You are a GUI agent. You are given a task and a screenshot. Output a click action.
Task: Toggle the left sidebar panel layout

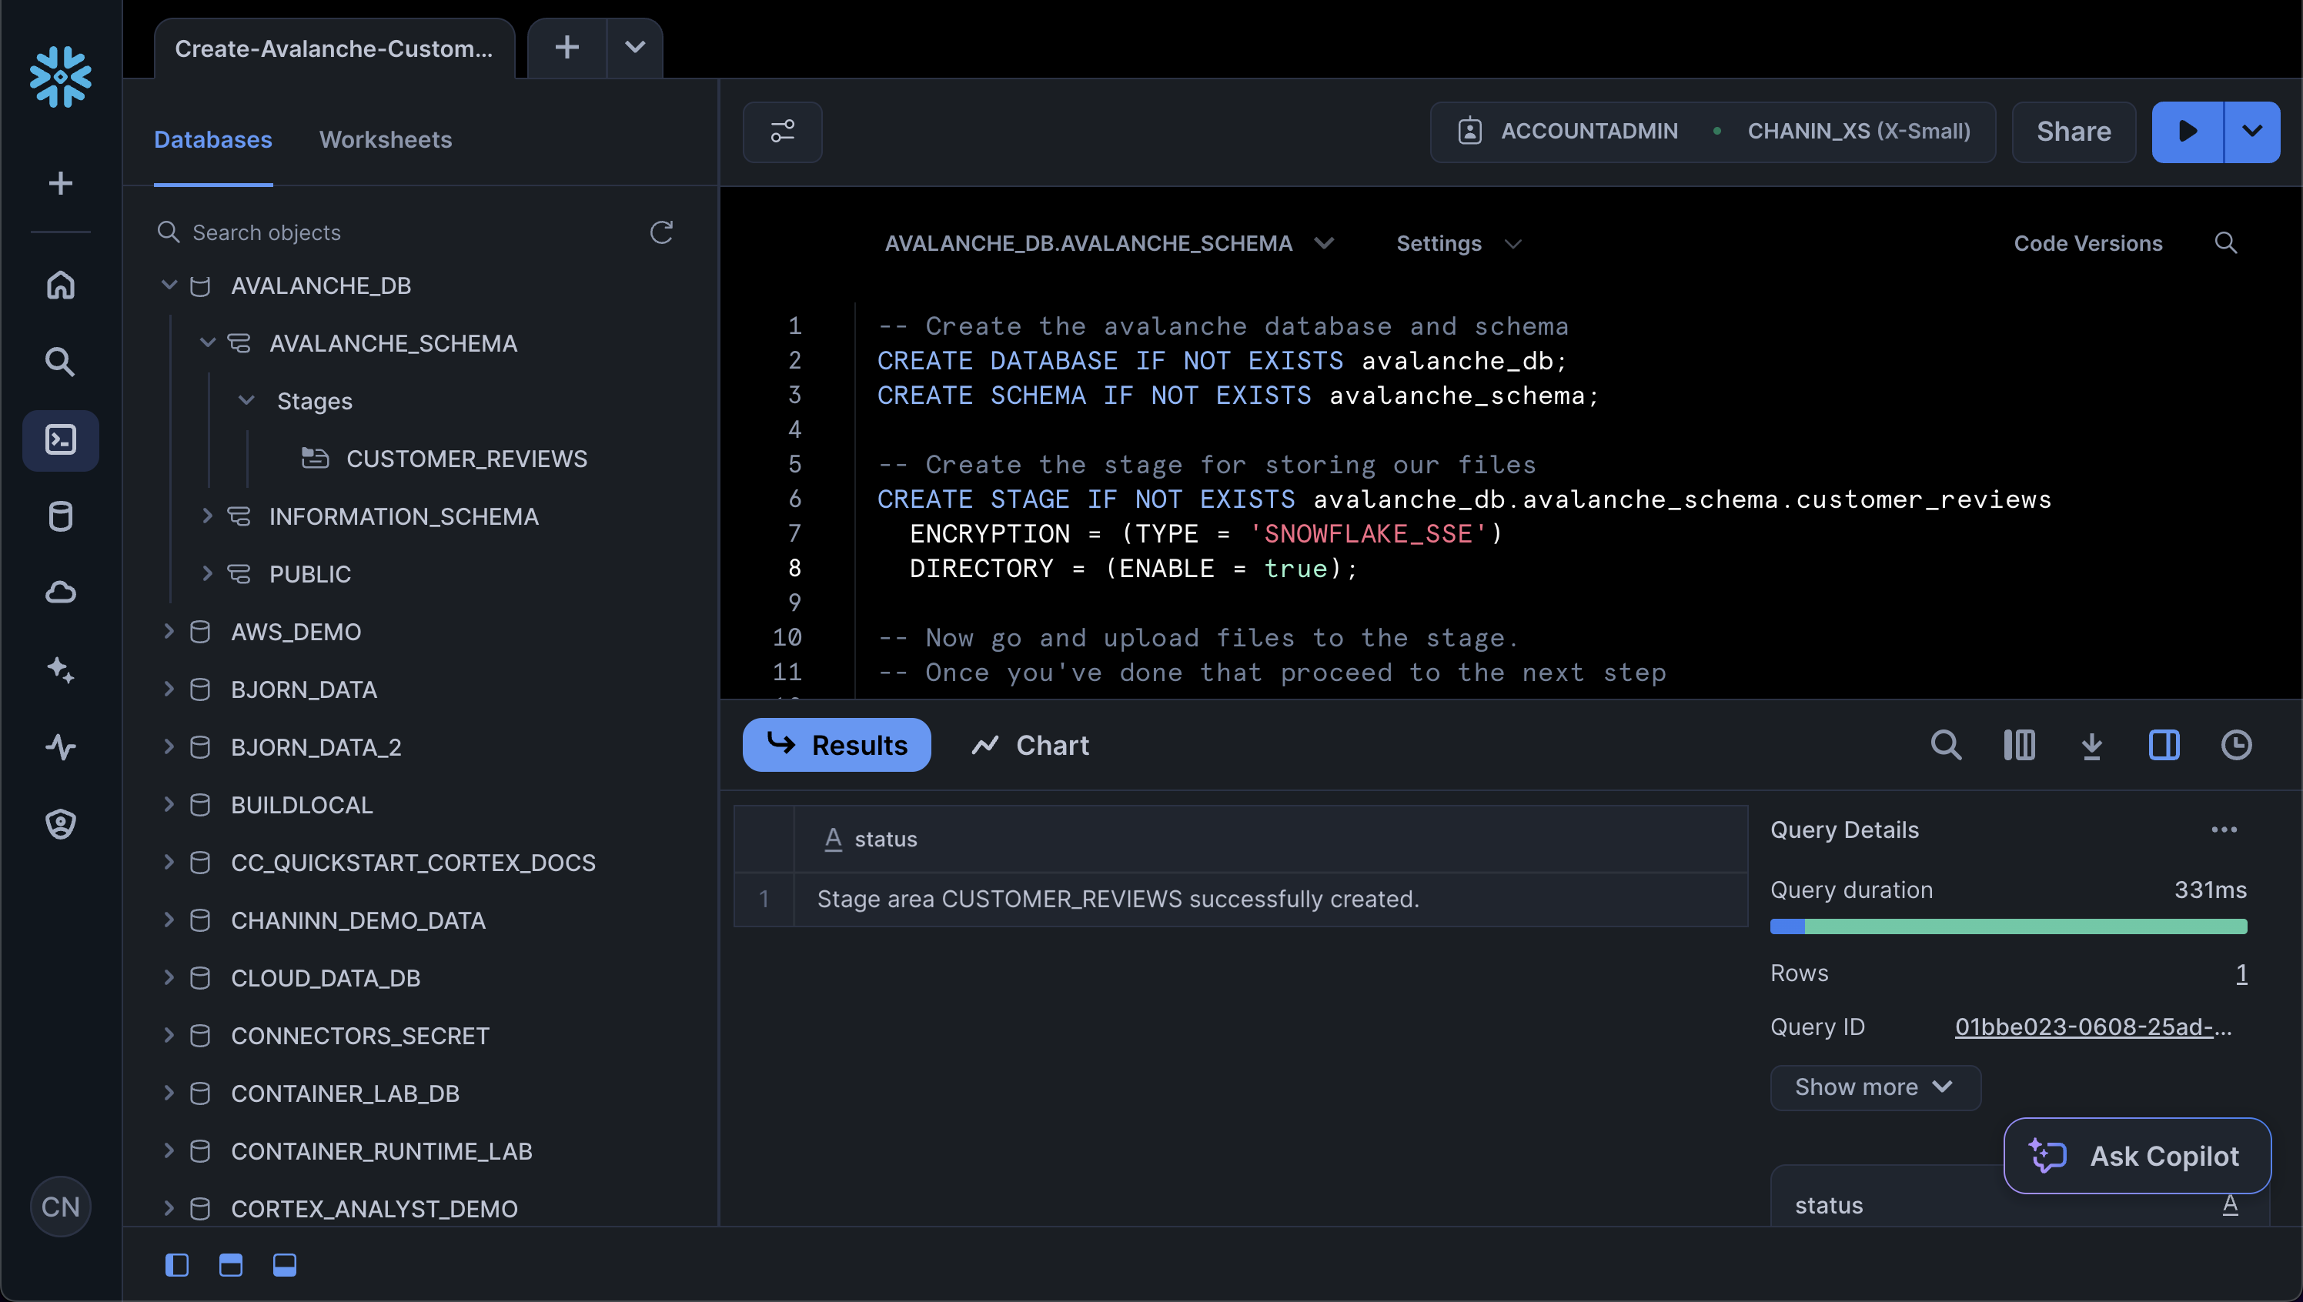tap(177, 1264)
